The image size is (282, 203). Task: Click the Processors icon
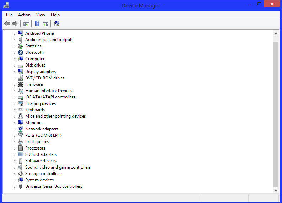pos(21,148)
